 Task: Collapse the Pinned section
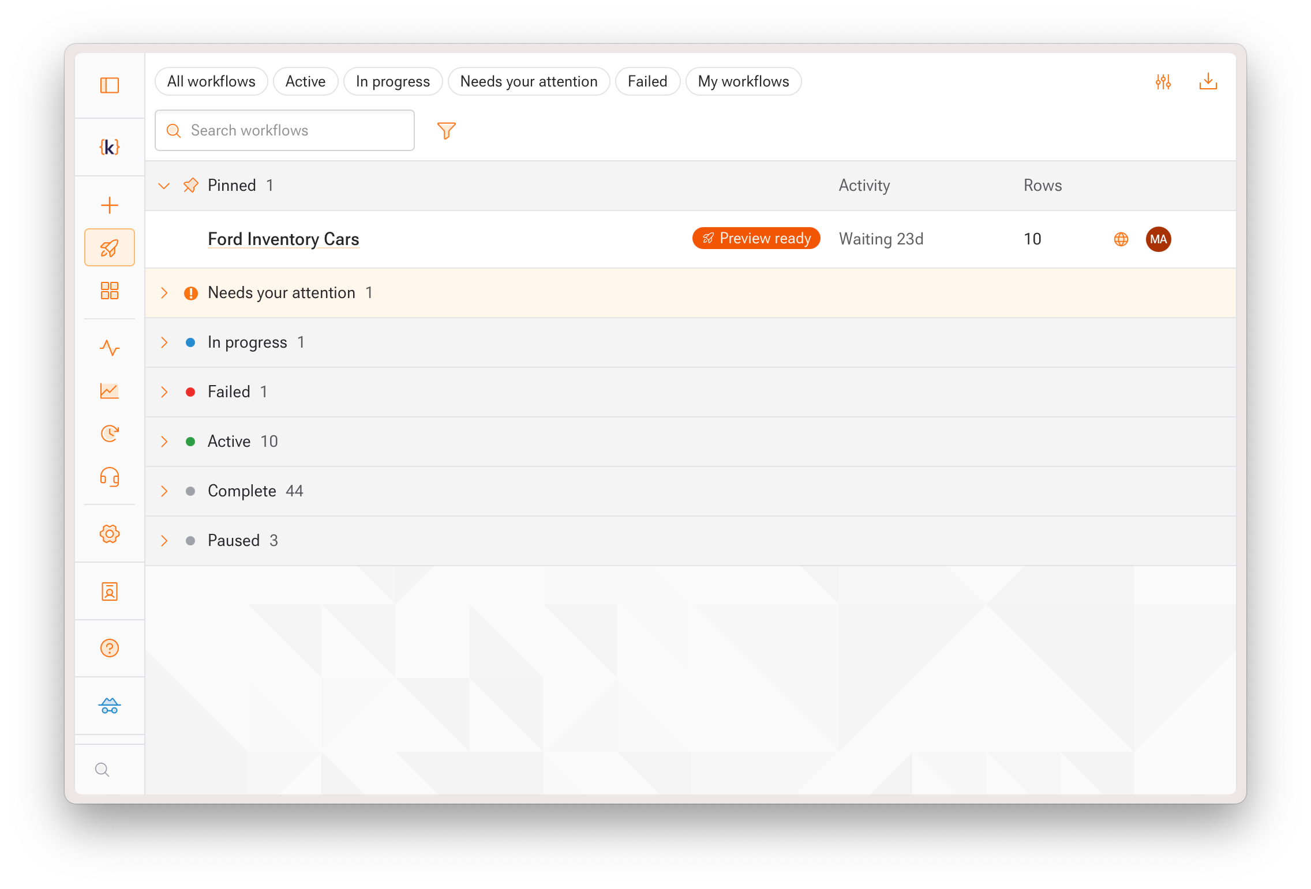point(164,186)
